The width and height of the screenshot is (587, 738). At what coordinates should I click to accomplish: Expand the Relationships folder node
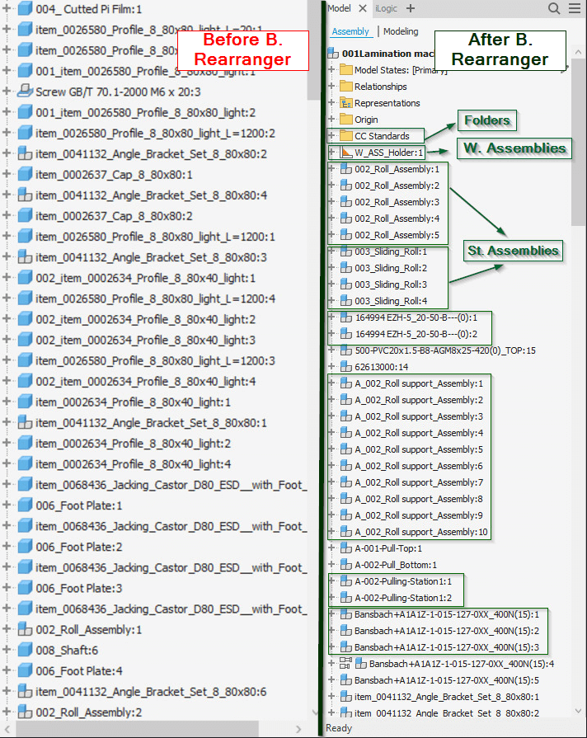[332, 86]
